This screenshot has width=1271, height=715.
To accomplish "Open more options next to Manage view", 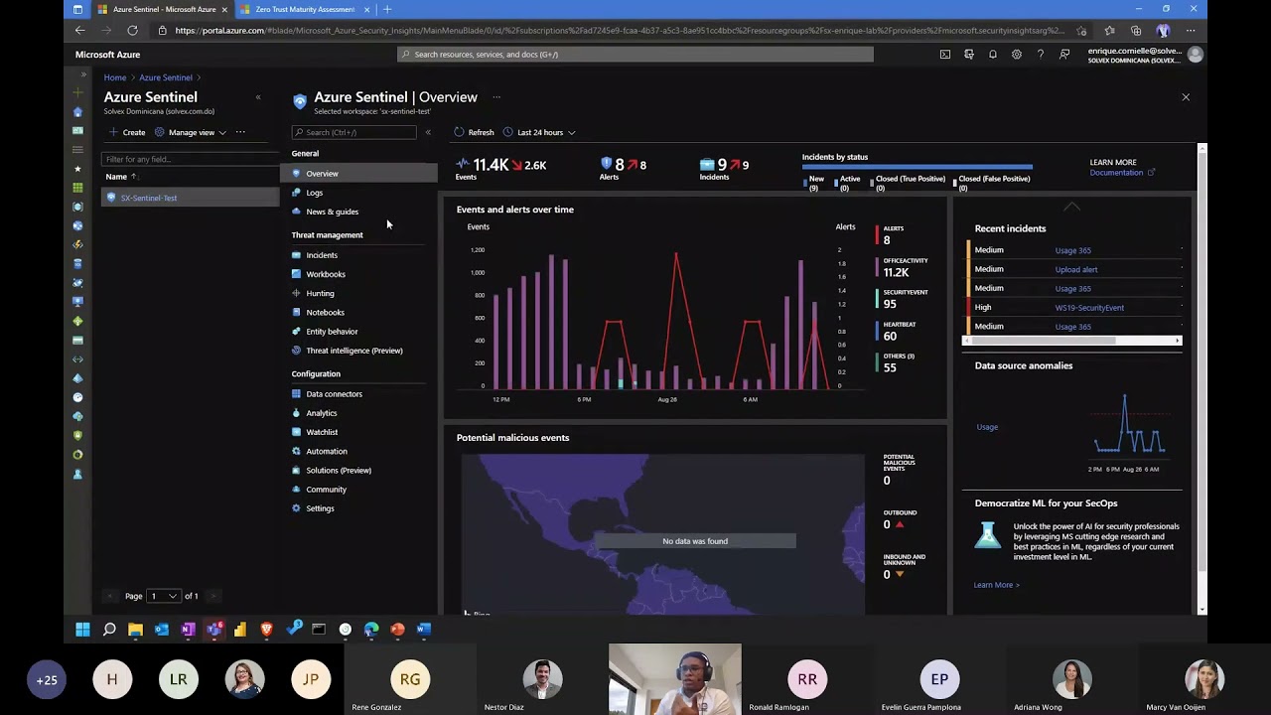I will [x=240, y=132].
